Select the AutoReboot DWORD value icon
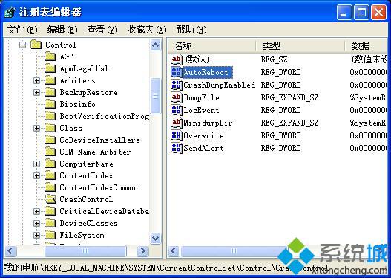This screenshot has height=278, width=391. [177, 72]
